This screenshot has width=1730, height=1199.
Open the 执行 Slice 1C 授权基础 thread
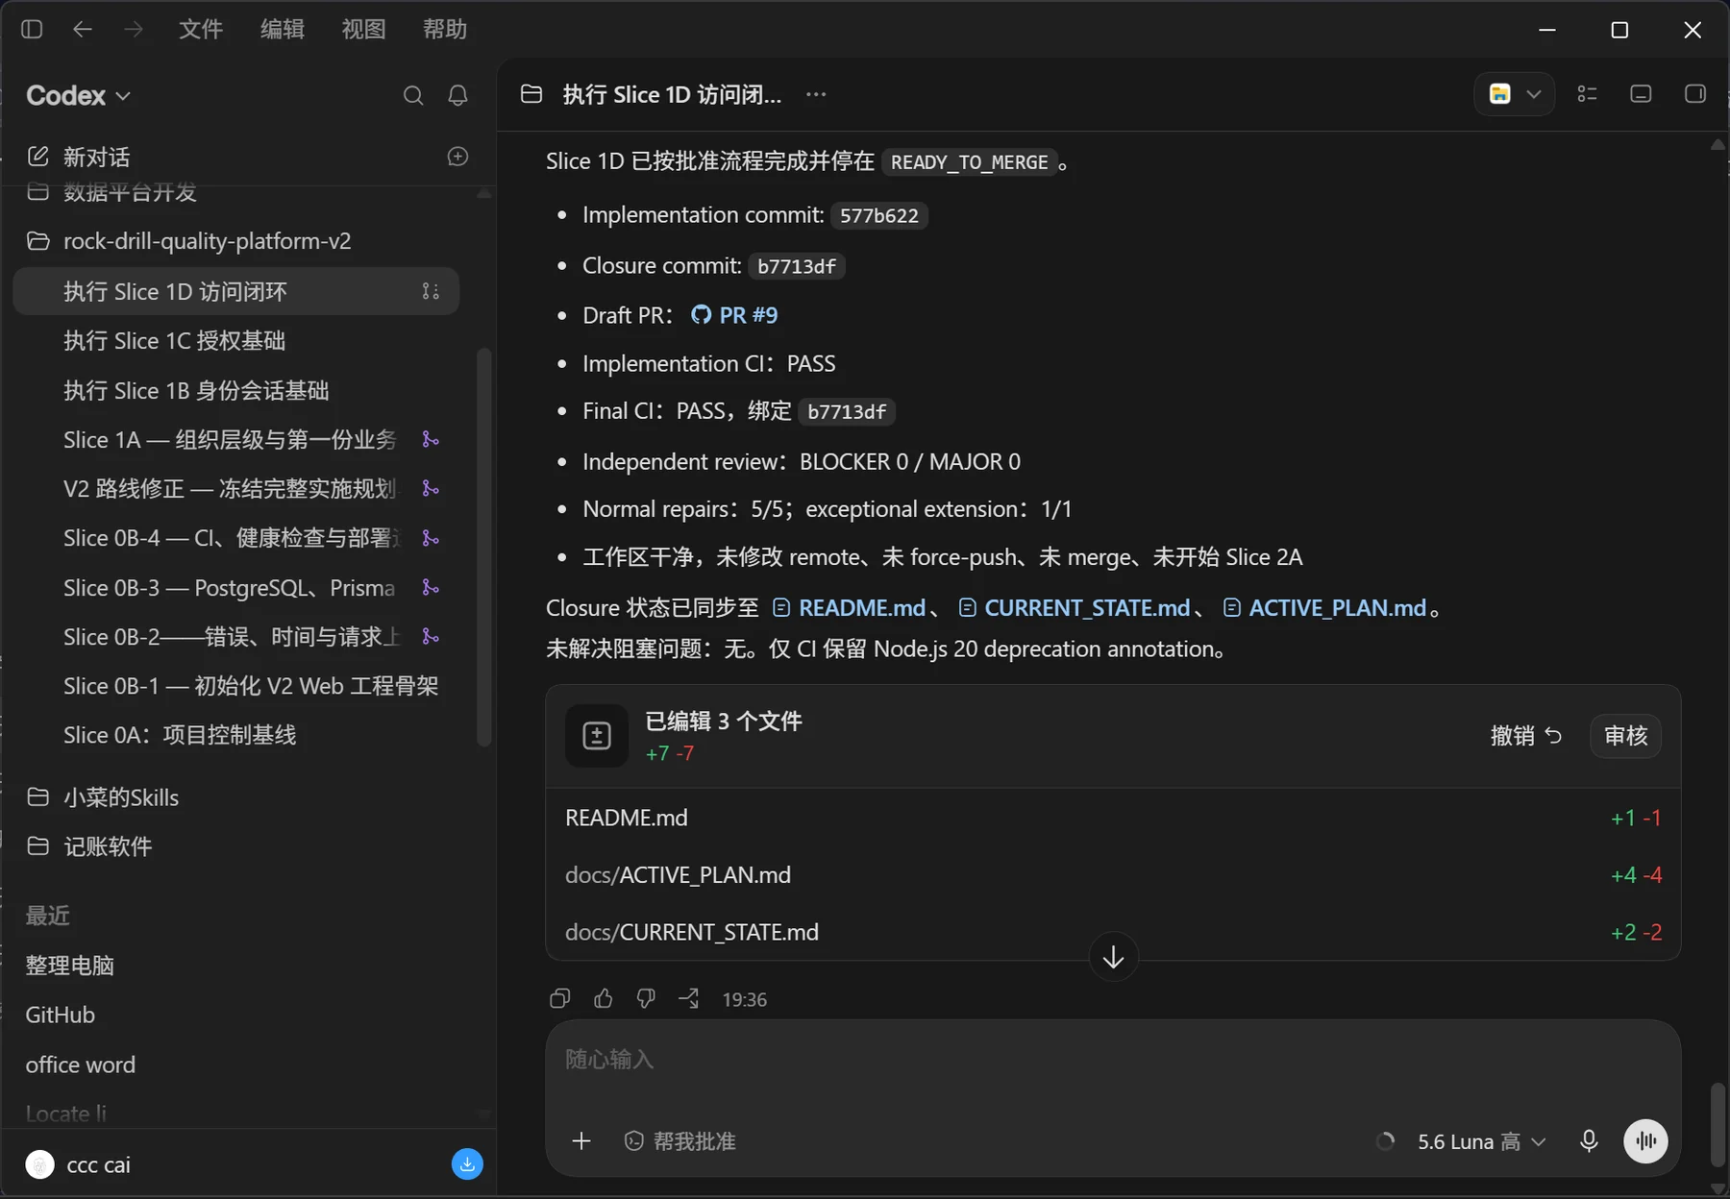click(174, 341)
